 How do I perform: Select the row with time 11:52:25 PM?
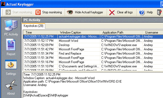pyautogui.click(x=93, y=36)
